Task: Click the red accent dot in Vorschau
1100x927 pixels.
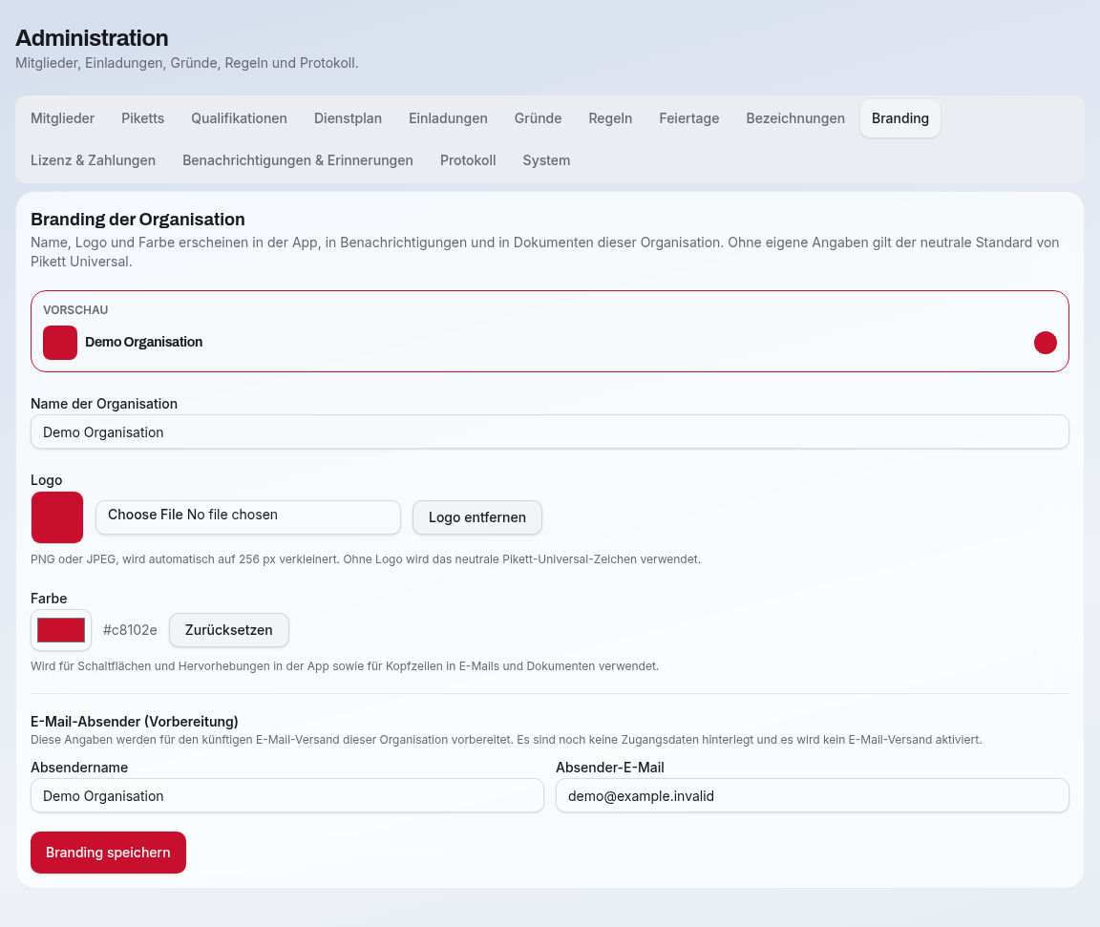Action: coord(1046,343)
